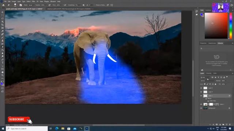Filter layers by pixel layers icon
The image size is (234, 131).
coord(212,77)
